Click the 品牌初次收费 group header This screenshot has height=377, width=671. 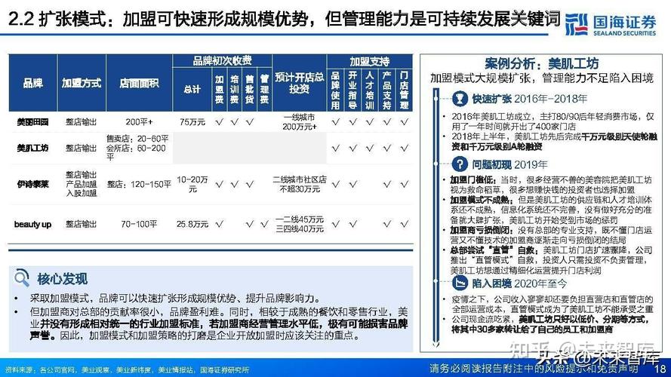[x=222, y=60]
